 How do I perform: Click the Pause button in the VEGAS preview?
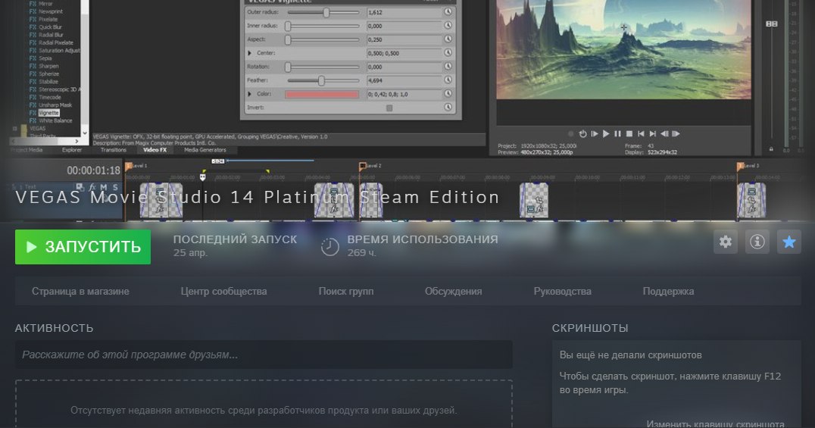pos(617,133)
